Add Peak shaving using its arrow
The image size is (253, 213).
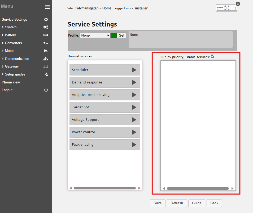click(x=134, y=144)
